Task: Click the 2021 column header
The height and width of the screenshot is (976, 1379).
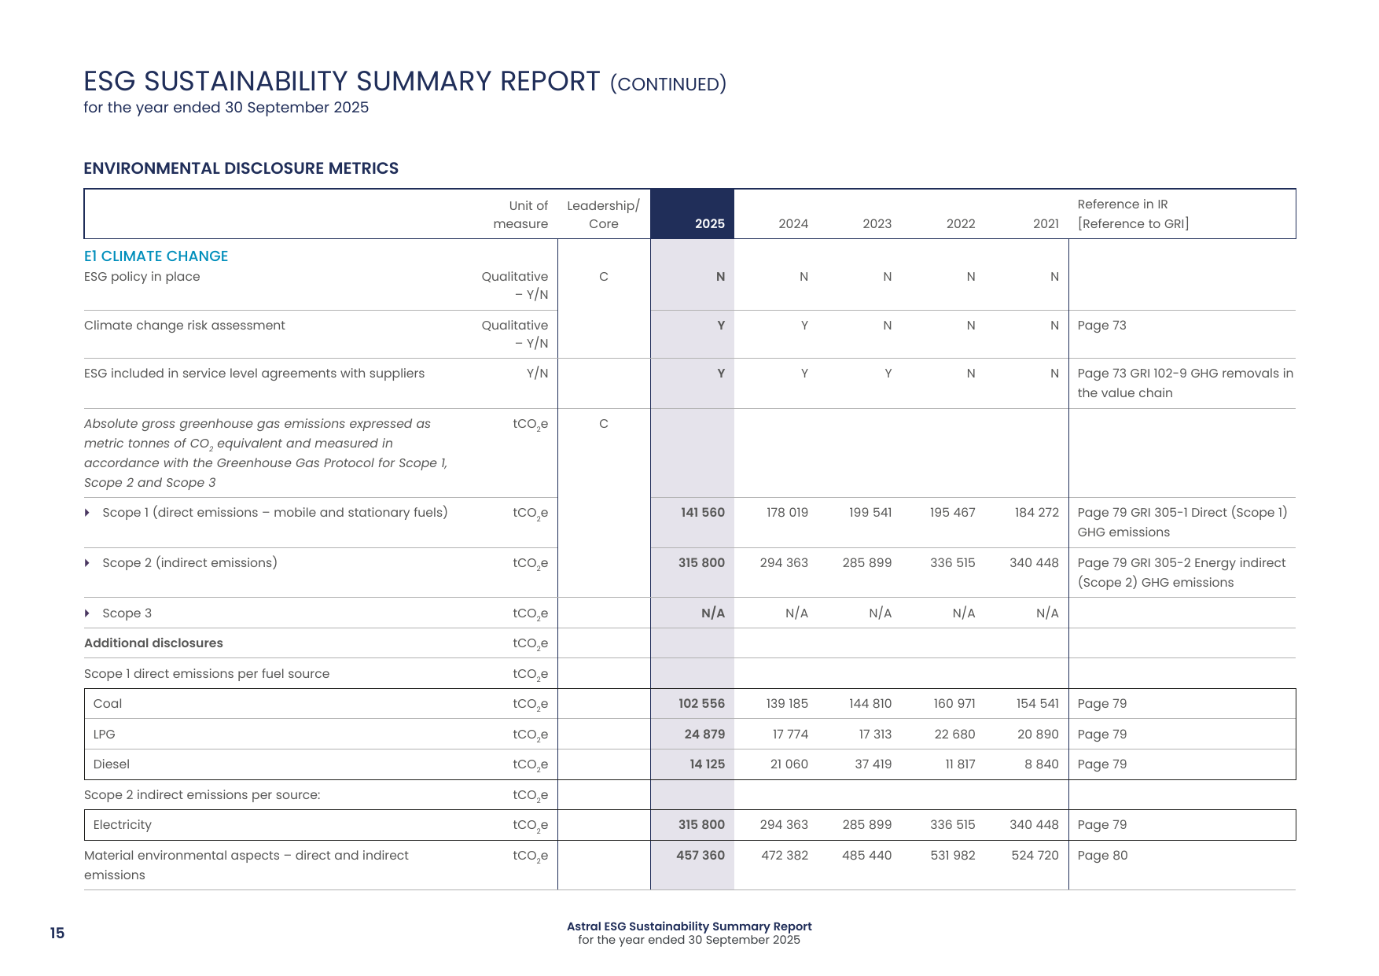Action: pyautogui.click(x=1046, y=224)
